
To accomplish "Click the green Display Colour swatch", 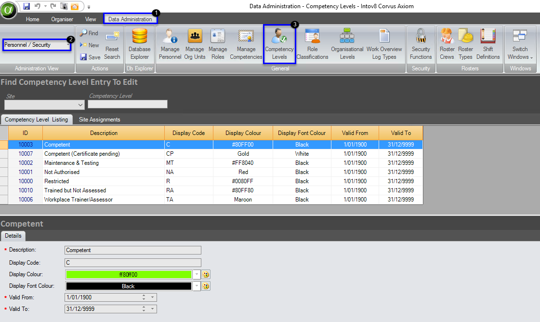I will 128,274.
